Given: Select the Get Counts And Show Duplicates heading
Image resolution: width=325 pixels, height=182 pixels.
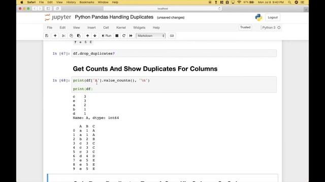Looking at the screenshot, I should [x=145, y=69].
